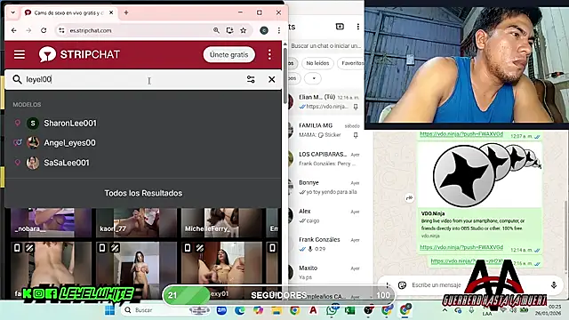Open the Chrome three-dot menu
This screenshot has height=320, width=569.
278,30
